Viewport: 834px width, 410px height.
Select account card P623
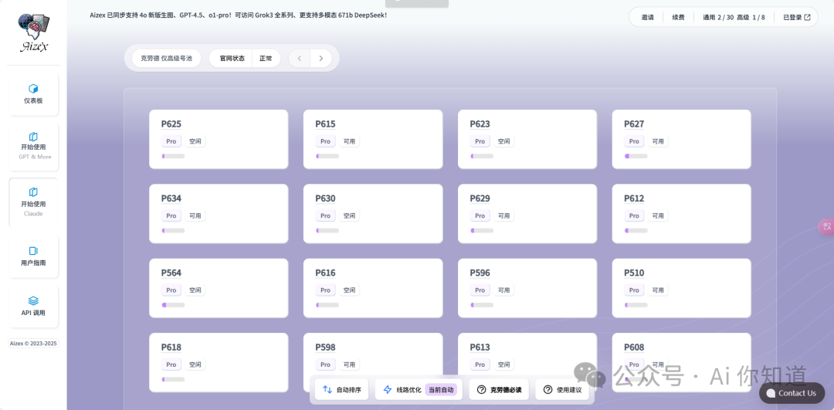point(527,139)
